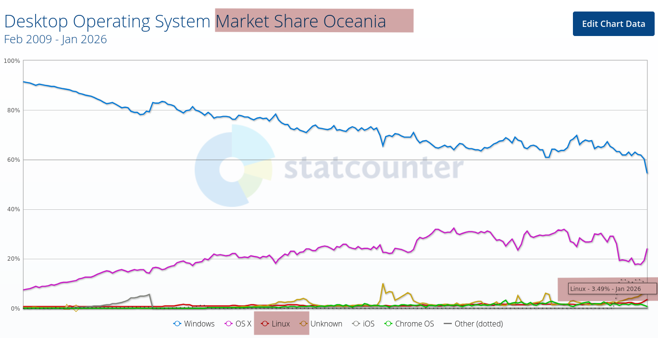This screenshot has width=658, height=338.
Task: Click the green Chrome OS legend marker
Action: pos(389,324)
